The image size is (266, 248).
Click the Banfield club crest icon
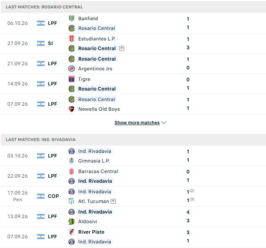pos(72,19)
